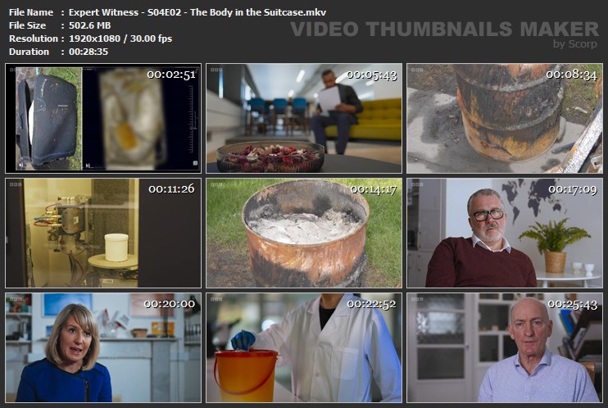This screenshot has height=408, width=608.
Task: Click the 00:02:51 timestamp
Action: [171, 75]
